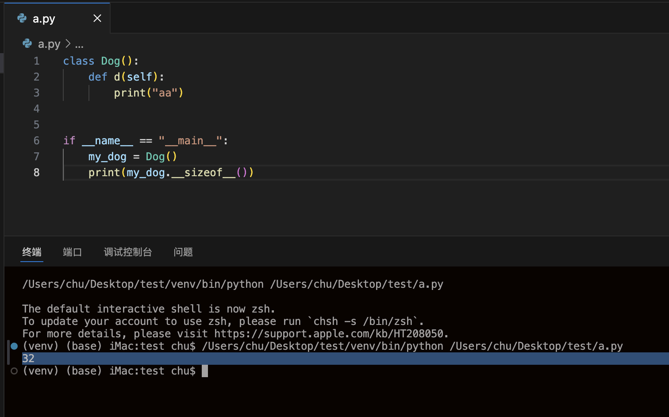This screenshot has width=669, height=417.
Task: Switch to the 终端 panel tab
Action: pos(32,252)
